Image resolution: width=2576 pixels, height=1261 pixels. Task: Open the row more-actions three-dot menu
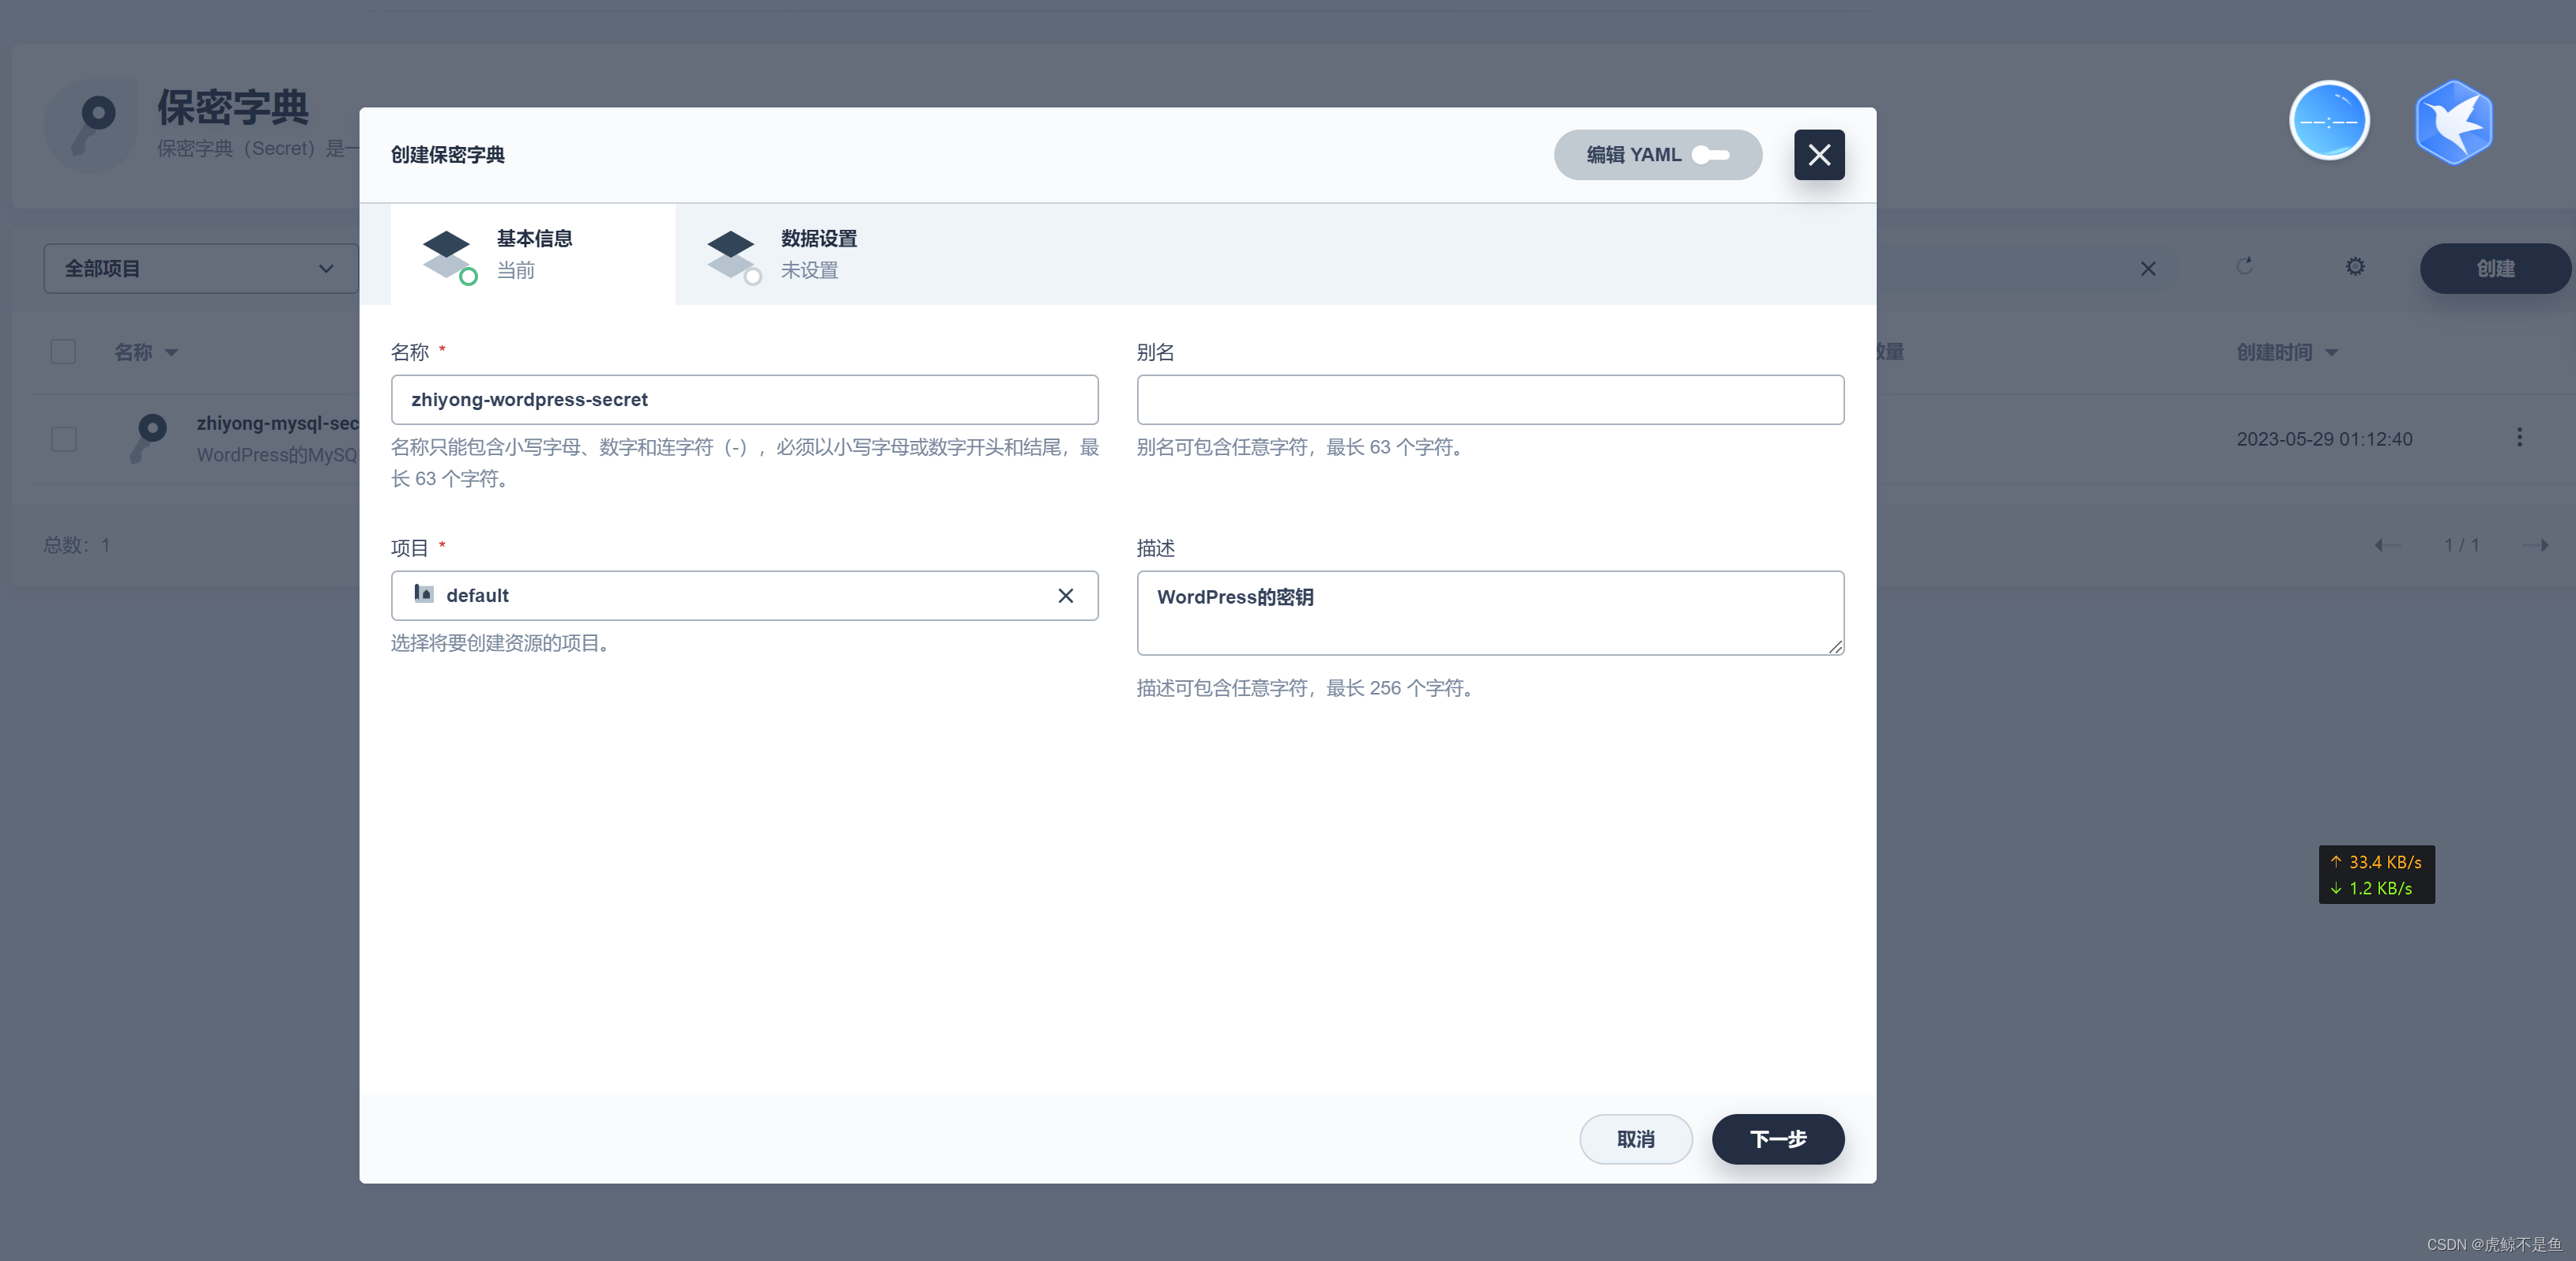[2519, 437]
